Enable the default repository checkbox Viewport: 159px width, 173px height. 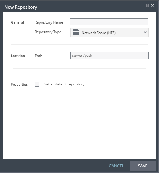click(37, 84)
